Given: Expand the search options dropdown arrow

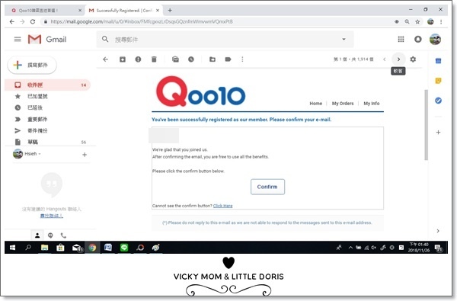Looking at the screenshot, I should point(344,39).
